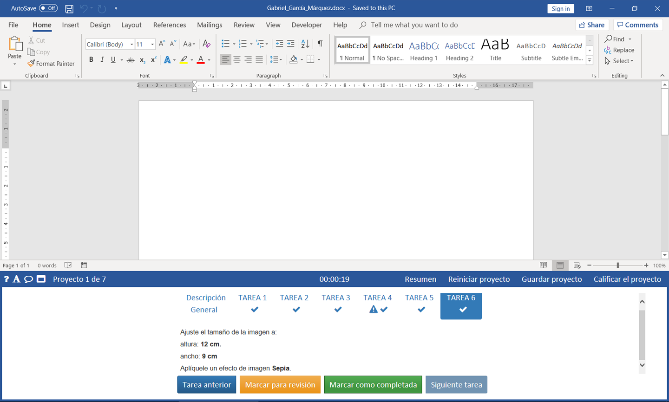Align text left

pyautogui.click(x=226, y=59)
